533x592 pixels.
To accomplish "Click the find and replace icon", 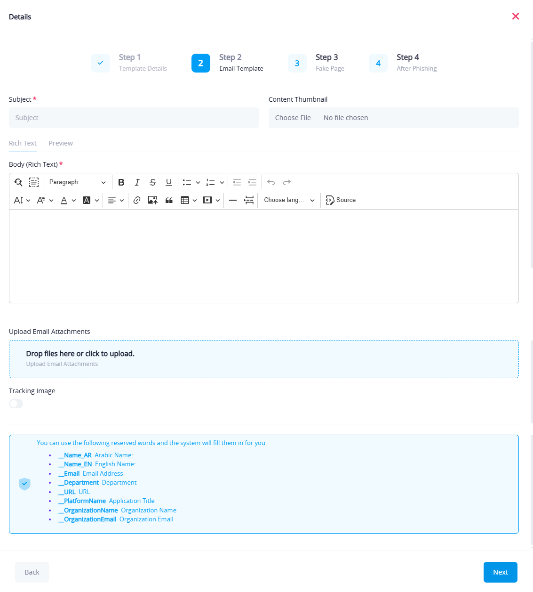I will coord(18,182).
